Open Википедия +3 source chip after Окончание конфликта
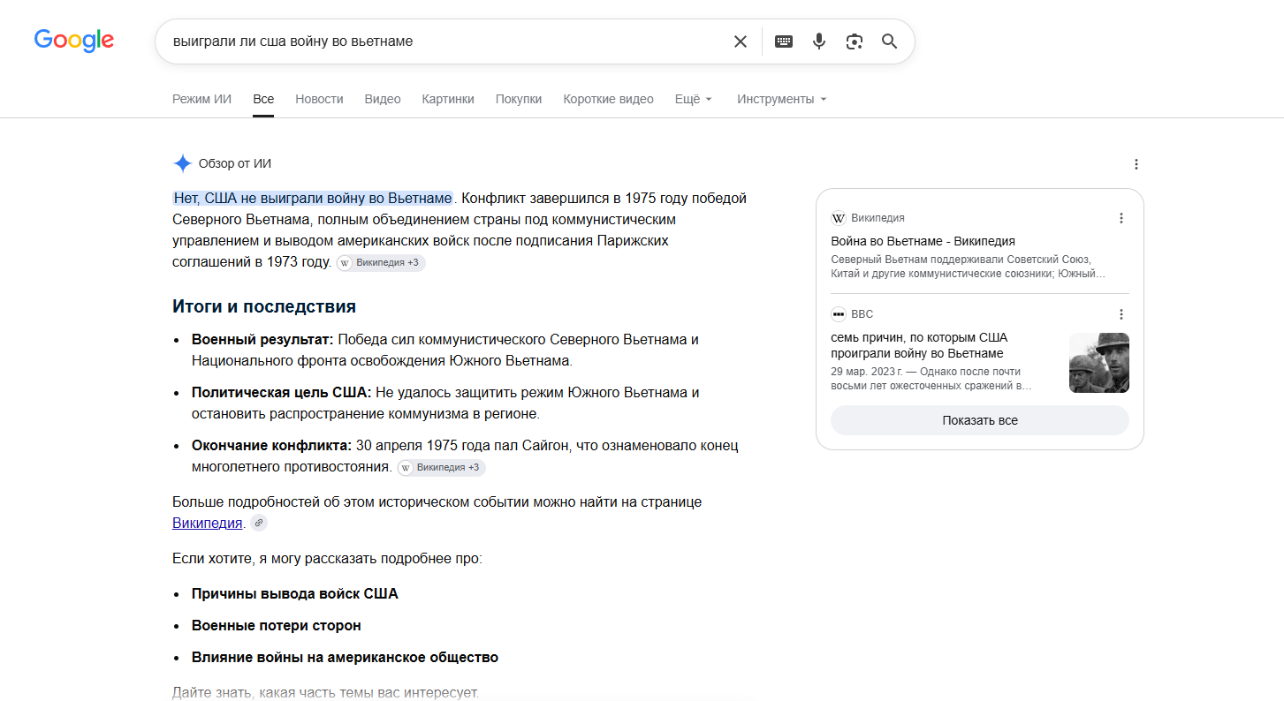Screen dimensions: 1284x701 pyautogui.click(x=441, y=467)
